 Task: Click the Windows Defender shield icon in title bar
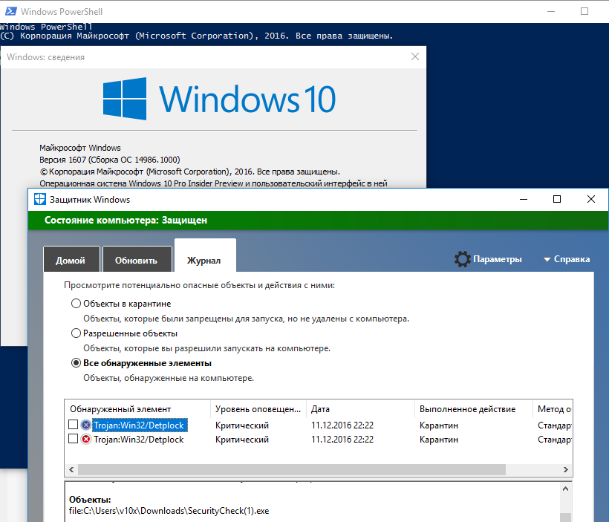pyautogui.click(x=39, y=199)
